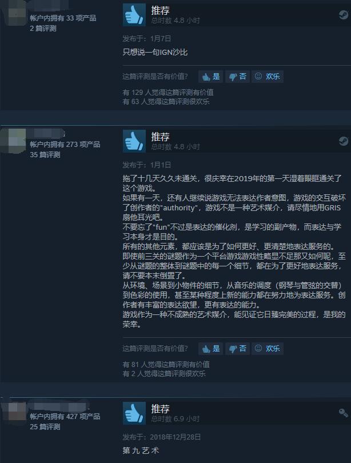Click the Steam logo icon on the first review

(x=343, y=15)
